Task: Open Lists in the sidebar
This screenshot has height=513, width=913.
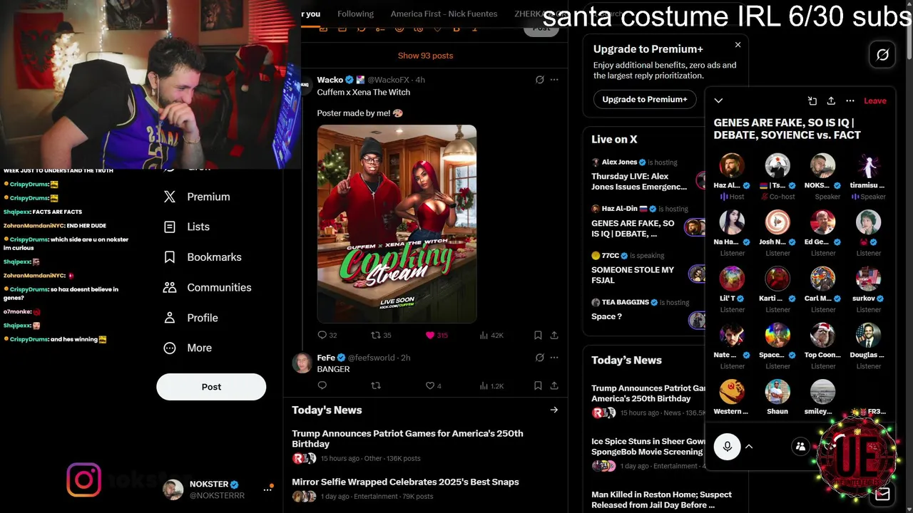Action: point(187,227)
